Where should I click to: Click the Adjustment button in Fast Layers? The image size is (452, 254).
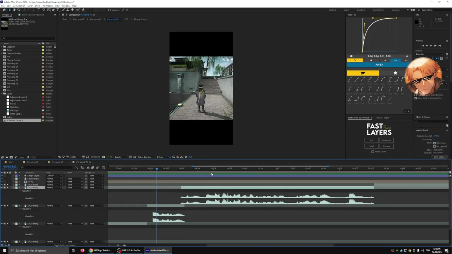coord(386,140)
